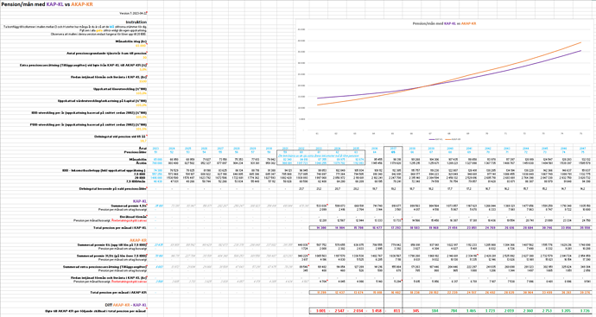Select the orange 'AKAP-KR' section heading cell
Screen dimensions: 596x317
pos(138,240)
